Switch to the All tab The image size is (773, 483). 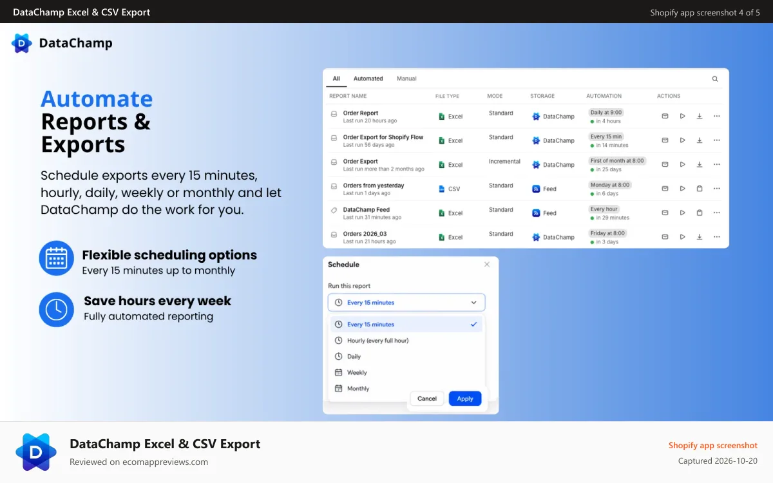336,79
